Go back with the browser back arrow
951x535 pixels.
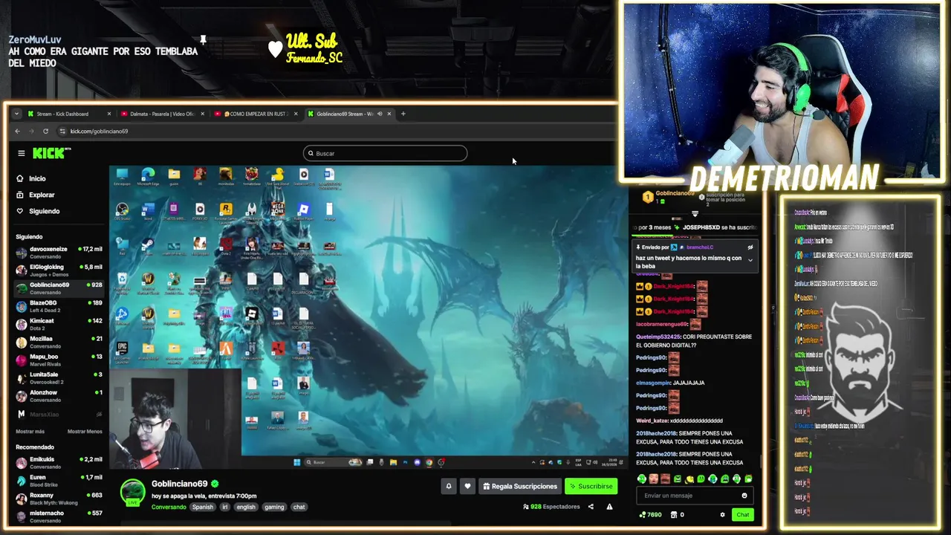tap(18, 131)
